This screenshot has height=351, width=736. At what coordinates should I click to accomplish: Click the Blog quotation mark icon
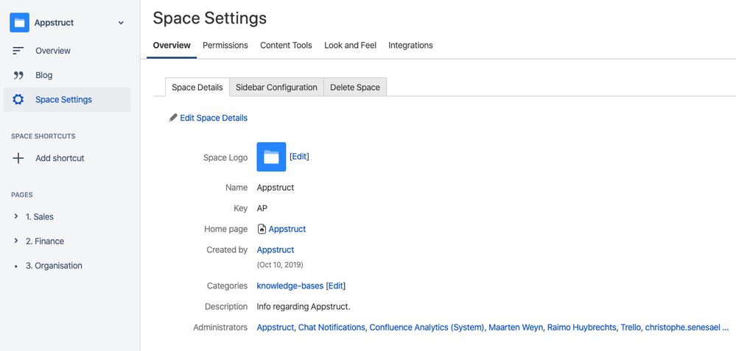[x=18, y=75]
